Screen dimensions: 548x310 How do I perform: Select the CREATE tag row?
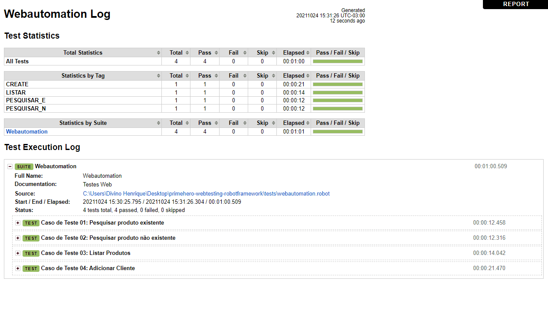184,84
